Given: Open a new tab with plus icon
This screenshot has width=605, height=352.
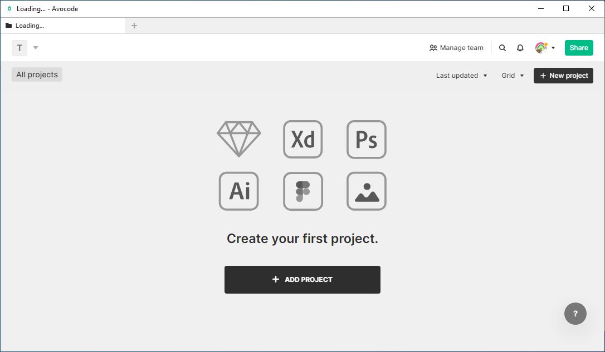Looking at the screenshot, I should [x=134, y=26].
